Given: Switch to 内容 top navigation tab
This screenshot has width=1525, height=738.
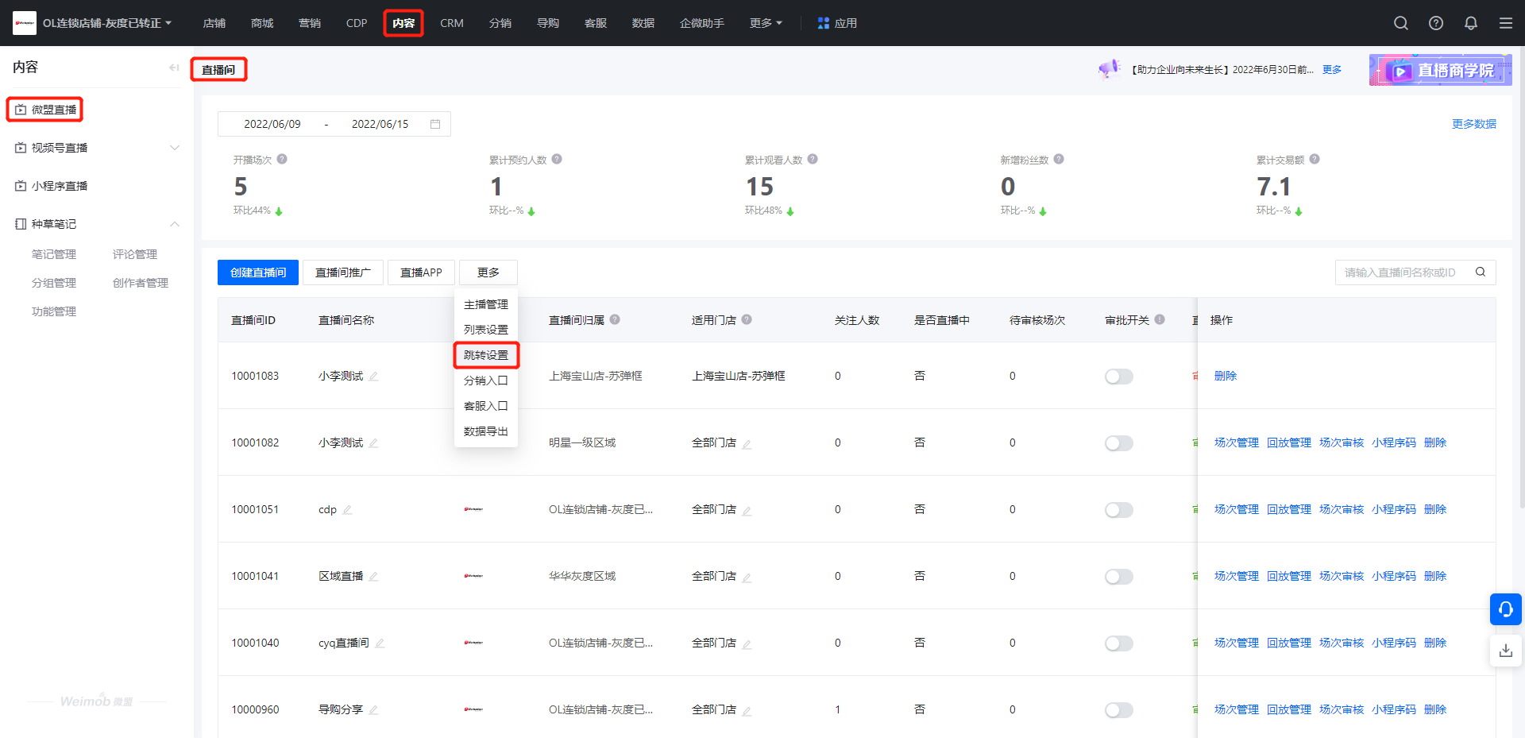Looking at the screenshot, I should pyautogui.click(x=403, y=23).
